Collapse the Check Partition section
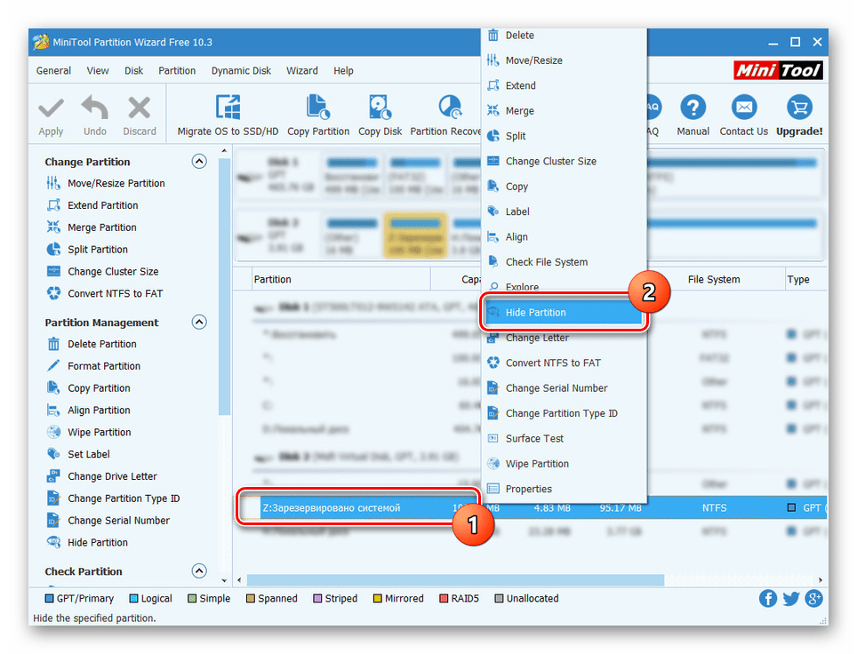Viewport: 857px width, 654px height. (x=199, y=571)
